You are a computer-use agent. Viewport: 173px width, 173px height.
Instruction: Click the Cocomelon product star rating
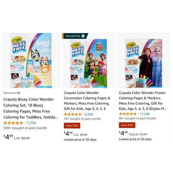73,114
